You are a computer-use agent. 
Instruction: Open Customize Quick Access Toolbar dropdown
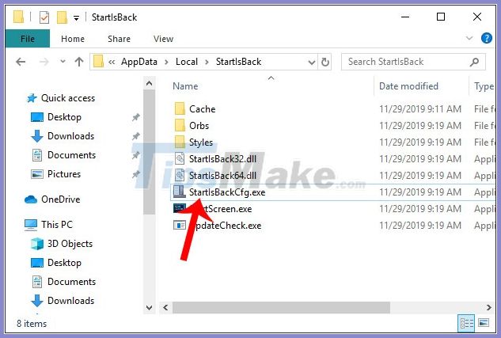(x=76, y=18)
